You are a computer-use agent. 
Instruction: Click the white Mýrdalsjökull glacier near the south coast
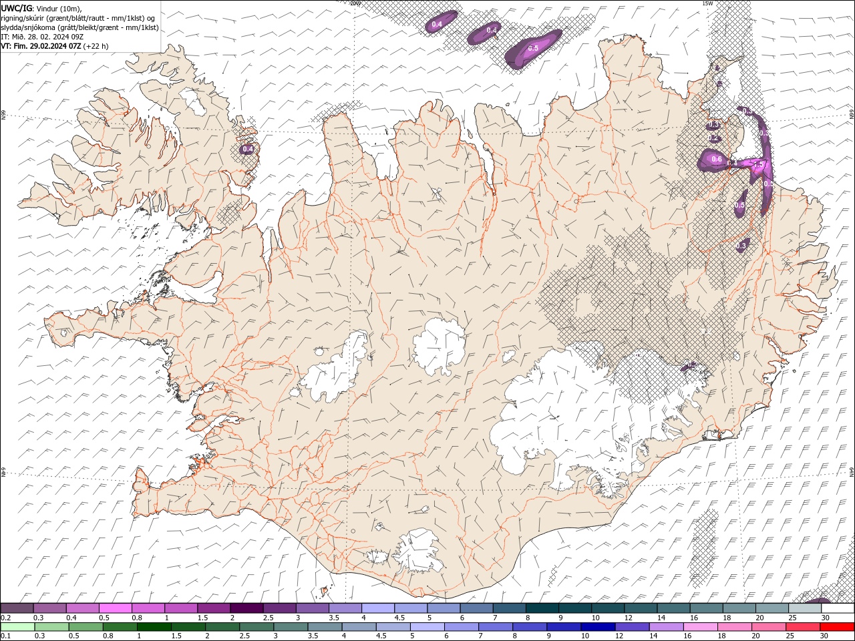(419, 553)
